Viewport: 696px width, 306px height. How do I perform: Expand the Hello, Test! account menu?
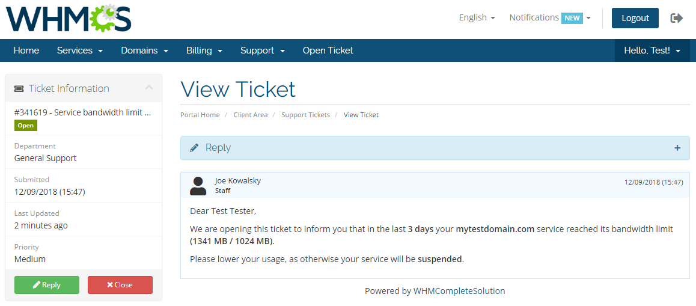pyautogui.click(x=652, y=50)
